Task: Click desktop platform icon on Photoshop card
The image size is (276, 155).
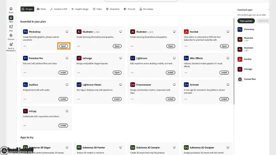Action: tap(67, 32)
